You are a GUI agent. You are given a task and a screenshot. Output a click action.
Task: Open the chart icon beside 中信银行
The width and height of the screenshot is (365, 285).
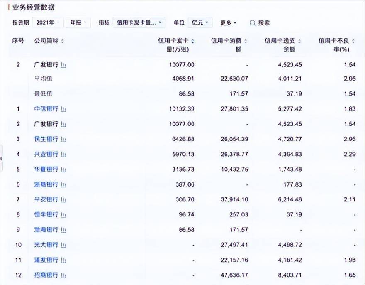point(63,109)
